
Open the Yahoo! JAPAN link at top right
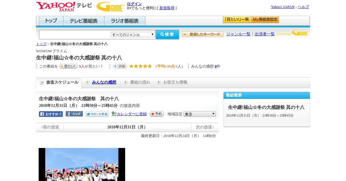pos(283,7)
